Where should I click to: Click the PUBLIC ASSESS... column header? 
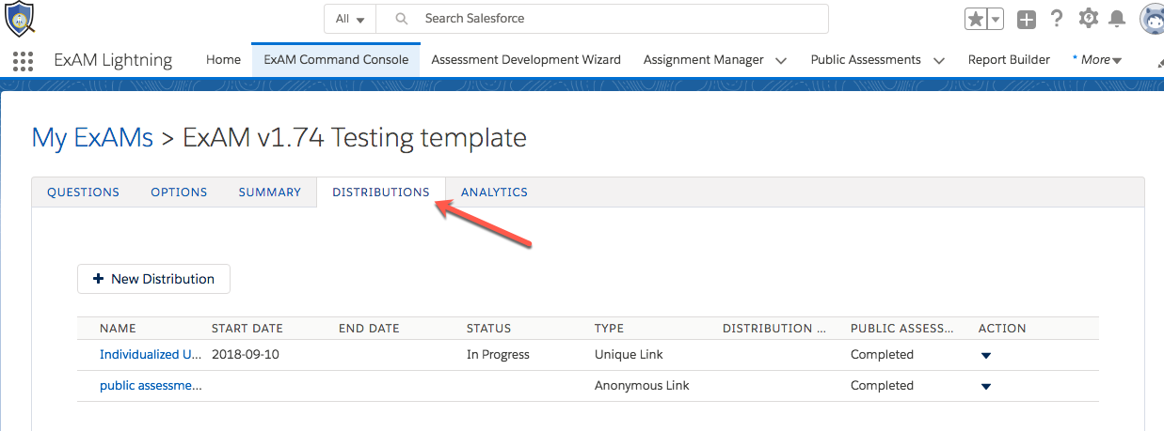(x=902, y=329)
